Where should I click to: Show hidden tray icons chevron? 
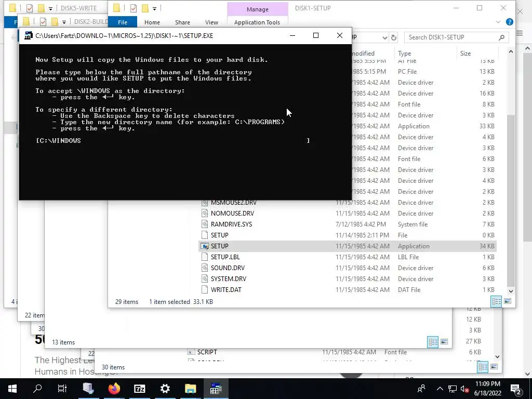click(x=440, y=389)
